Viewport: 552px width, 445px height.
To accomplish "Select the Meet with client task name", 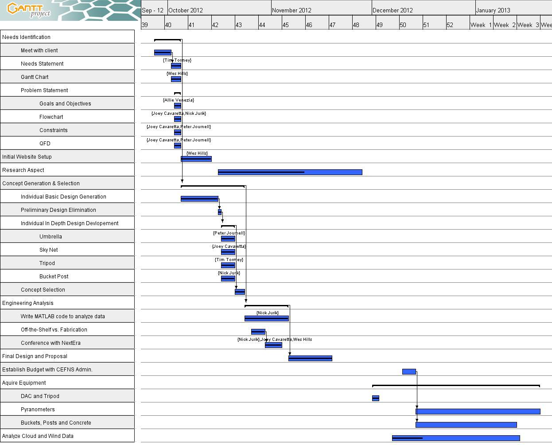I will (x=39, y=51).
